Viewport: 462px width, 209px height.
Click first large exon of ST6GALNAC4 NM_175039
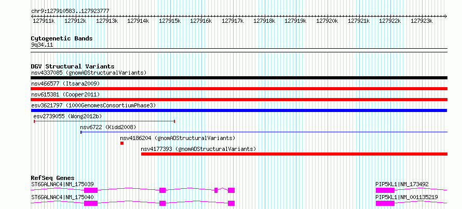(91, 190)
